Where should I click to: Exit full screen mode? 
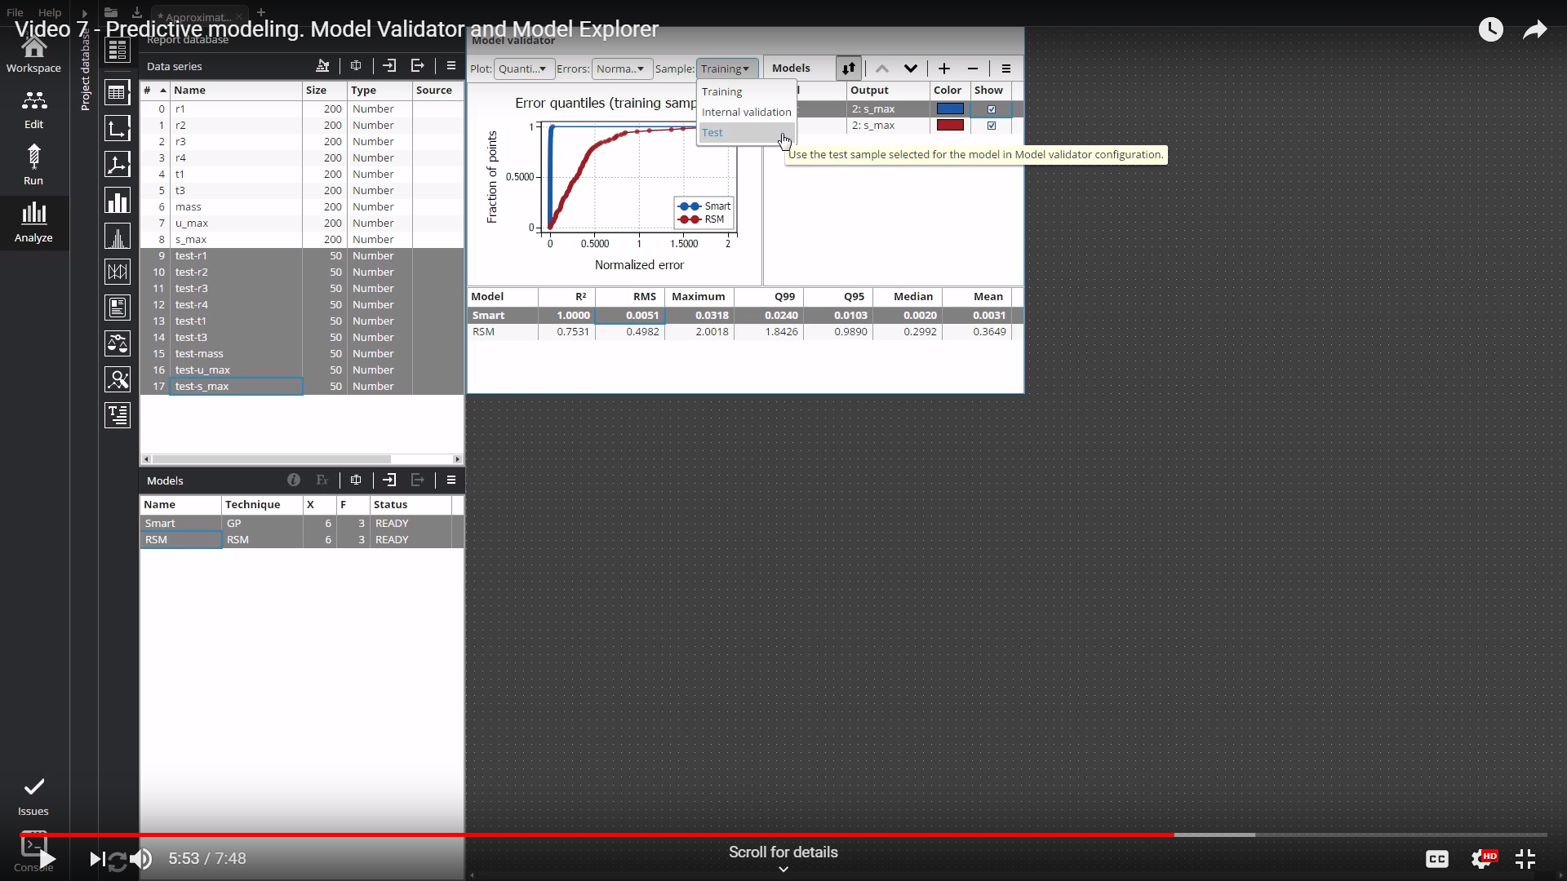click(1525, 858)
